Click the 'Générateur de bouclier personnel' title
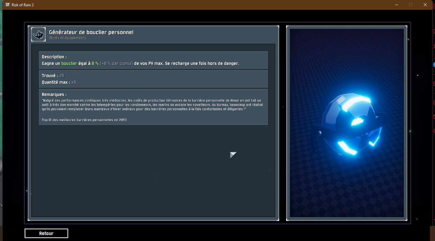The image size is (435, 241). pyautogui.click(x=91, y=32)
